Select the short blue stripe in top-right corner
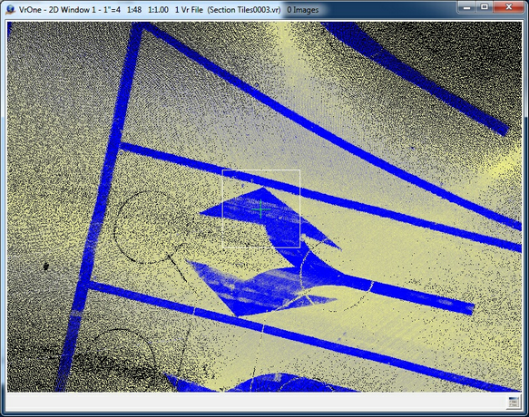529x417 pixels. pyautogui.click(x=415, y=78)
